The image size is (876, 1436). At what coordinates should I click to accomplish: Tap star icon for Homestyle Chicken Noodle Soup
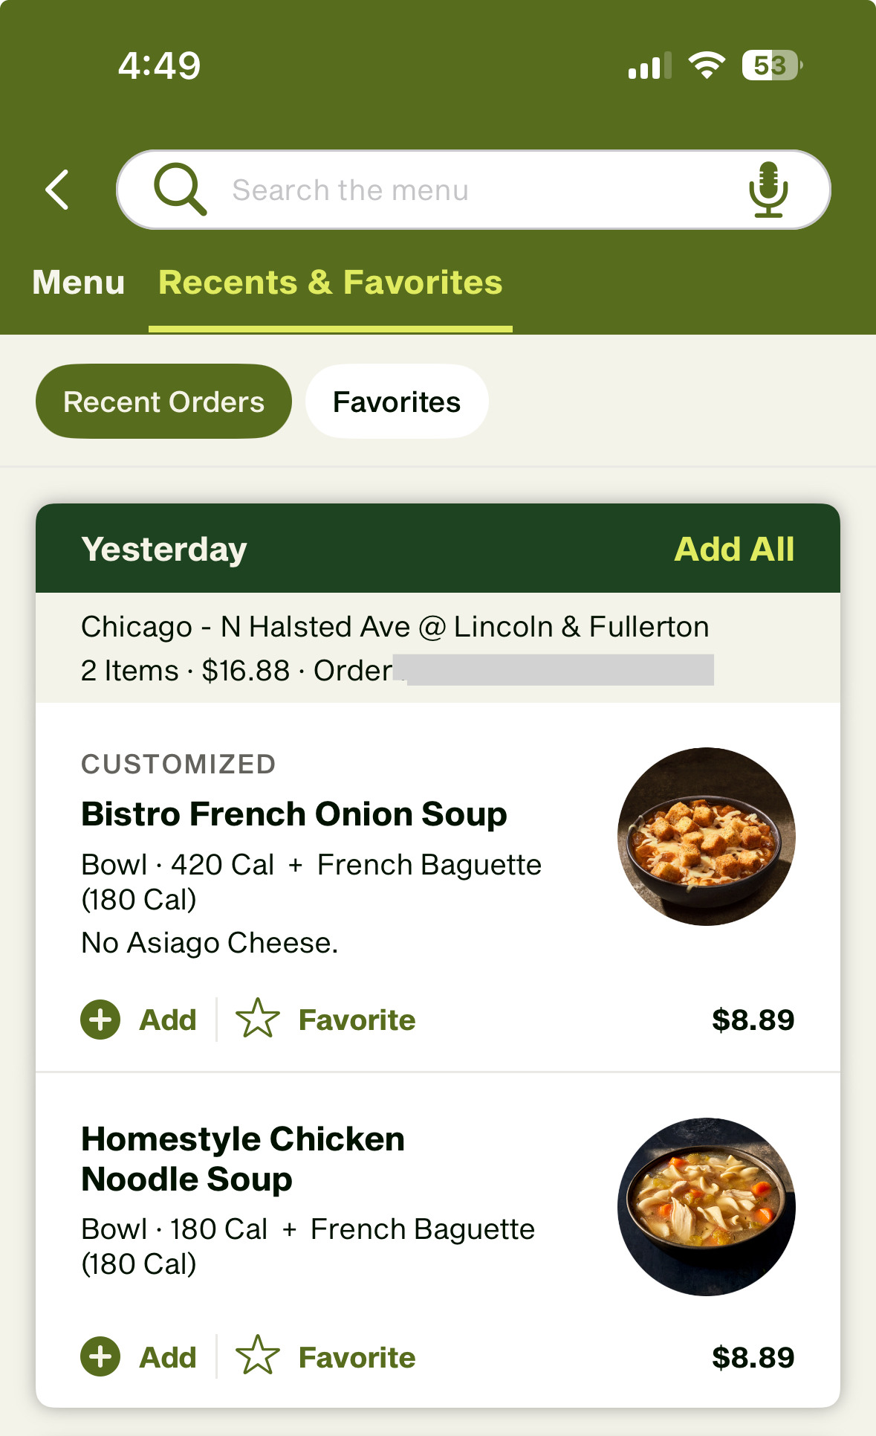tap(257, 1356)
